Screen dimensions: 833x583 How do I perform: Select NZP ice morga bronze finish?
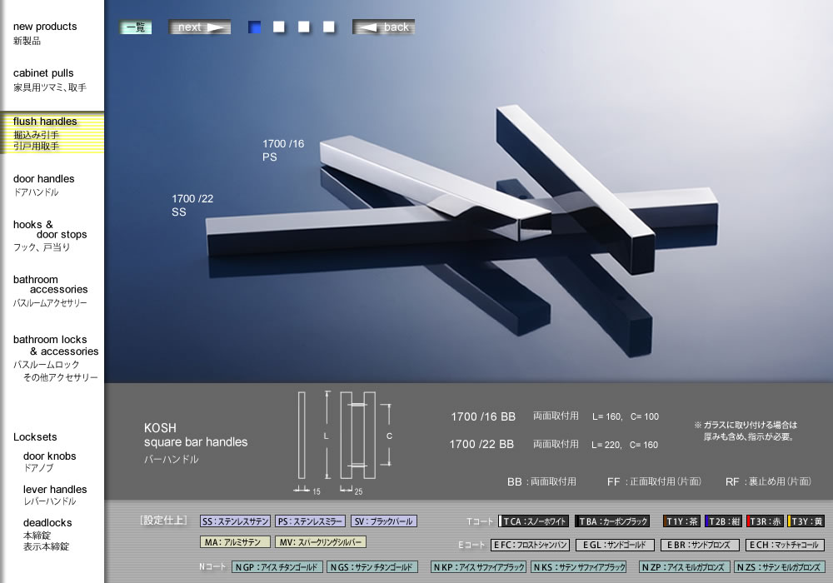coord(684,567)
